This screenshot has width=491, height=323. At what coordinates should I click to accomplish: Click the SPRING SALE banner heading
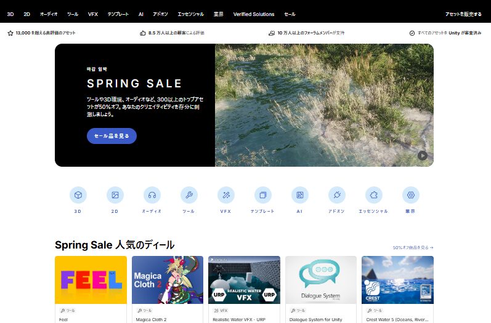(x=134, y=84)
